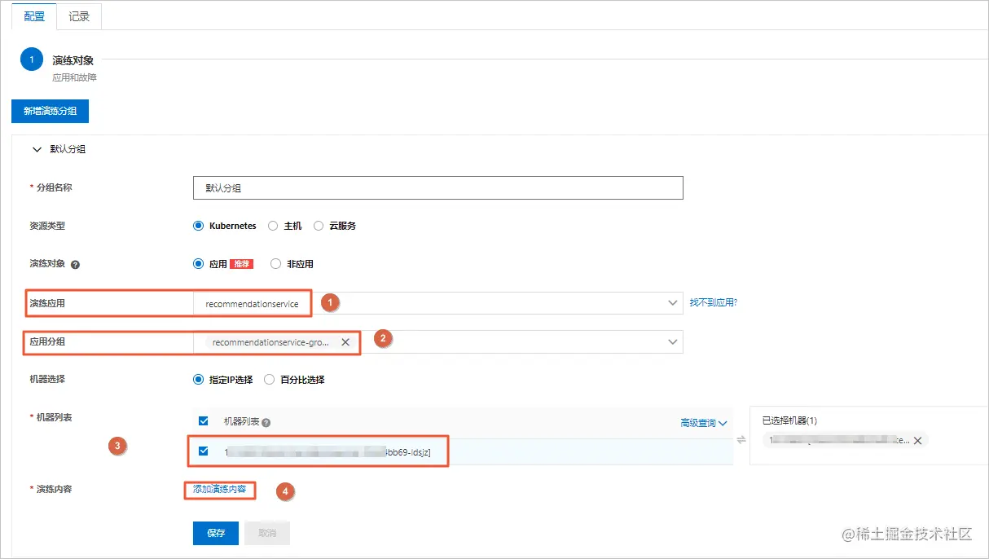Click the 分组名称 input field
The image size is (989, 559).
click(x=437, y=188)
